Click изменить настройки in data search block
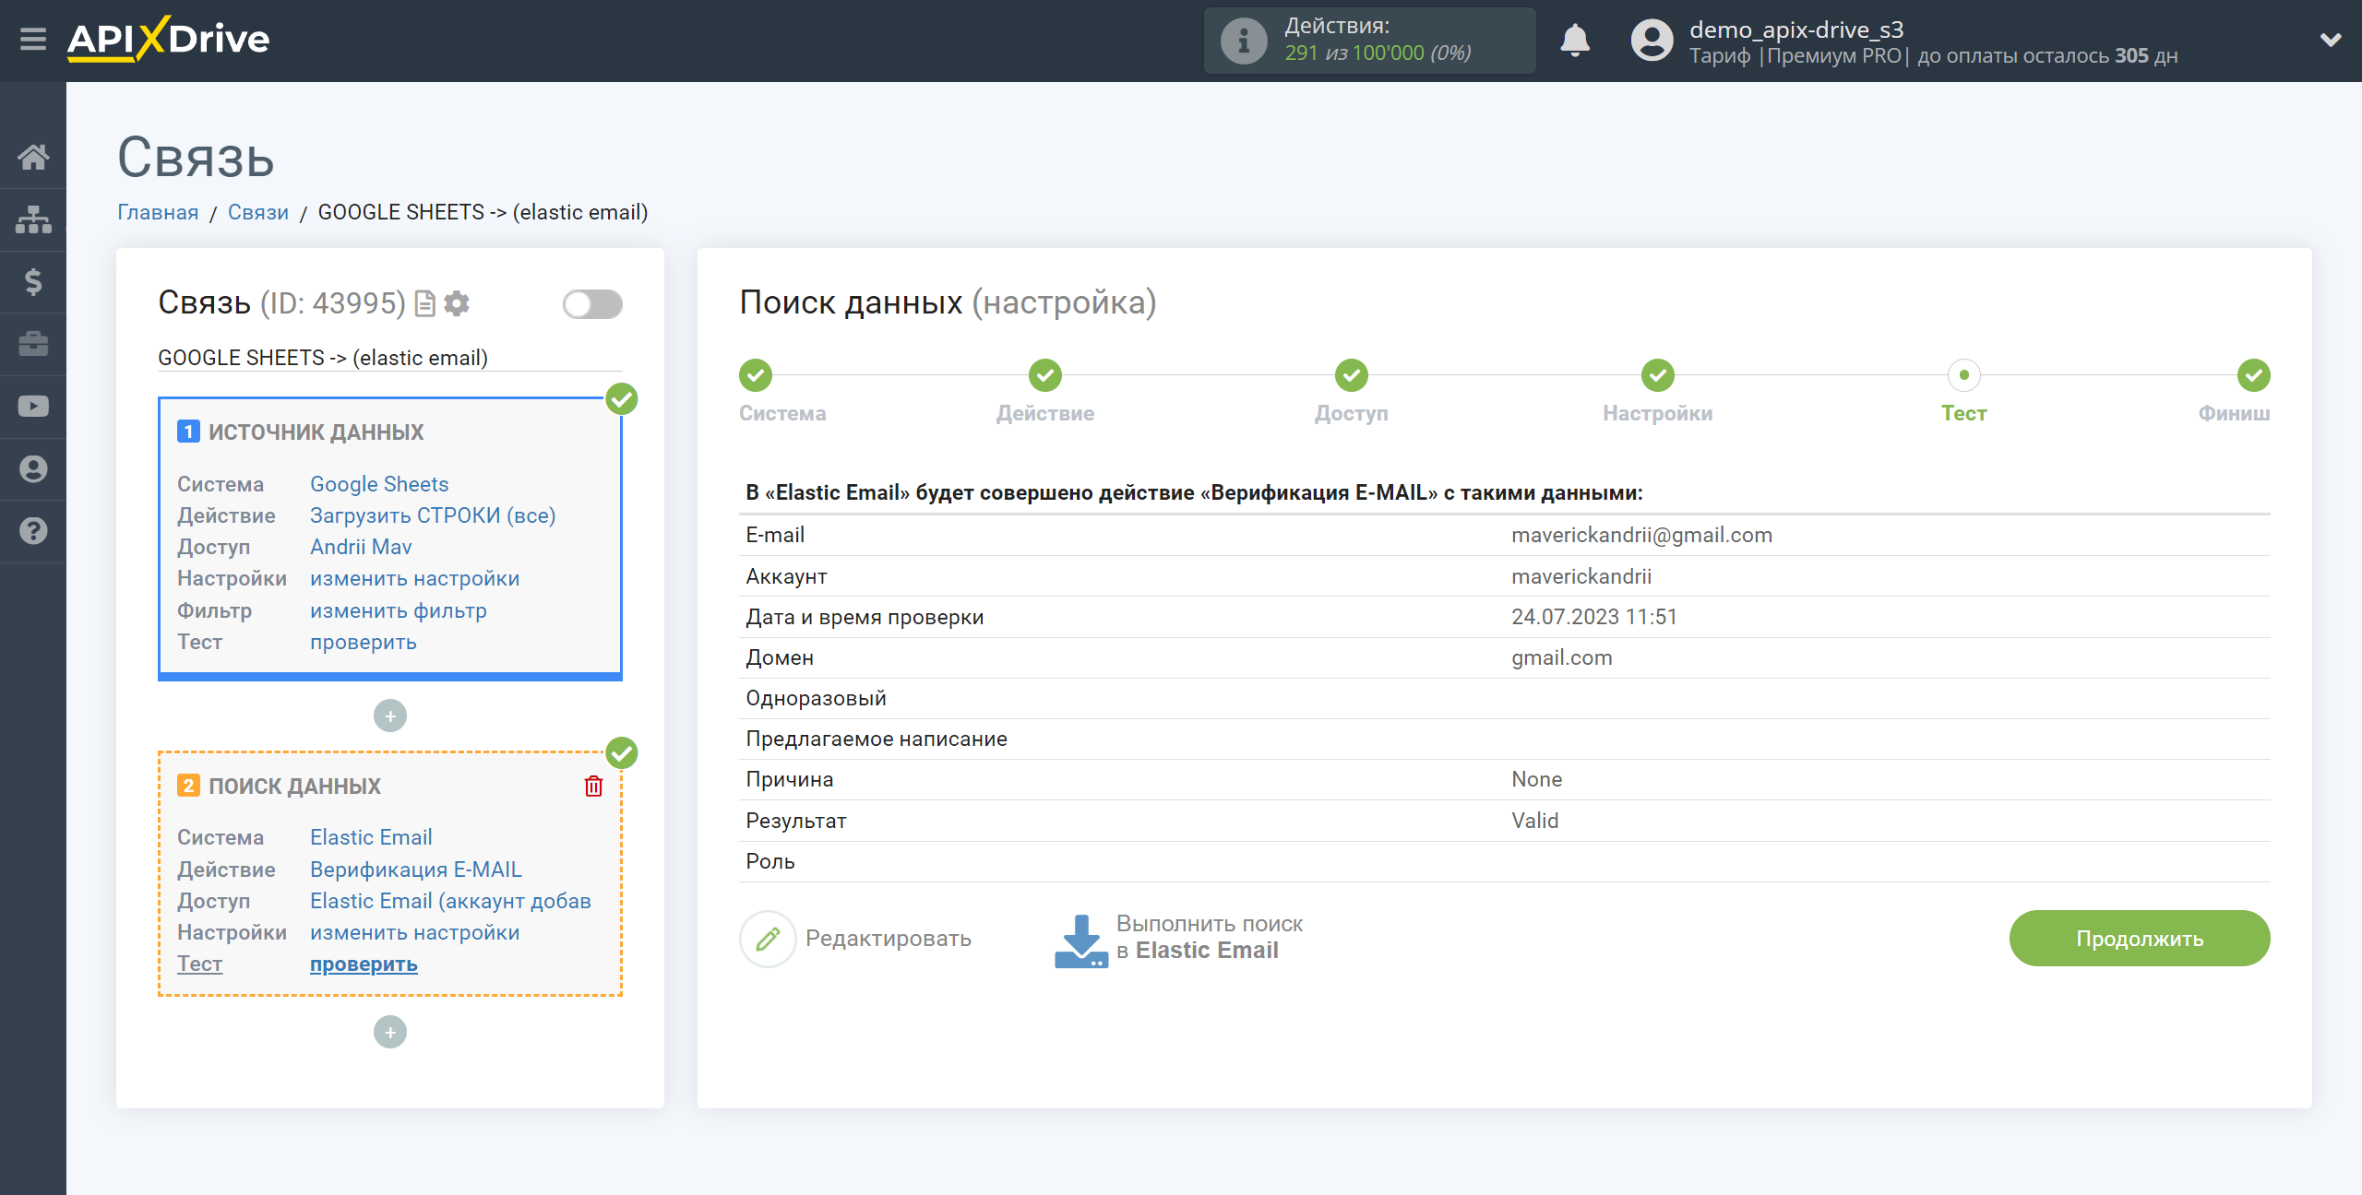 click(414, 932)
